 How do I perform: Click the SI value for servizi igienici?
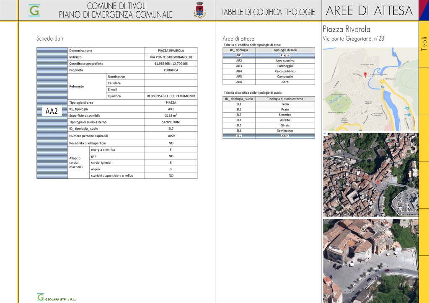point(171,162)
